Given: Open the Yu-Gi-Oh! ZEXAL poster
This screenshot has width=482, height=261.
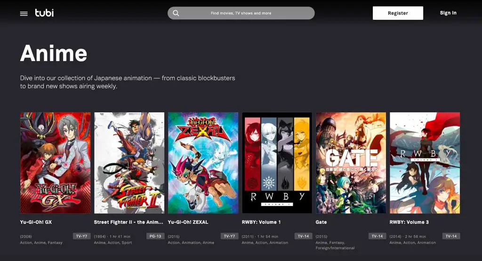Looking at the screenshot, I should pyautogui.click(x=203, y=163).
